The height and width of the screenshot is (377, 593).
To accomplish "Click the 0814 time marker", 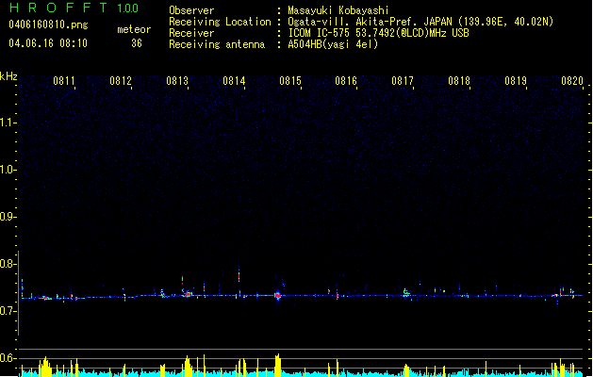I will [234, 81].
